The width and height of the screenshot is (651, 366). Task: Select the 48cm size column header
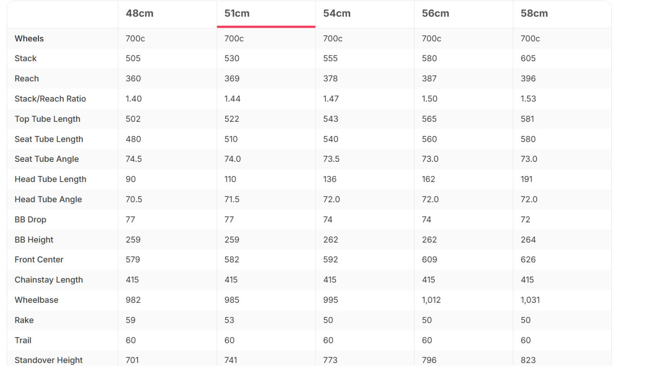(x=140, y=13)
